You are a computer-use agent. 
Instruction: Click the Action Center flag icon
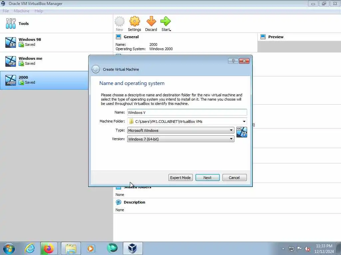(x=299, y=248)
